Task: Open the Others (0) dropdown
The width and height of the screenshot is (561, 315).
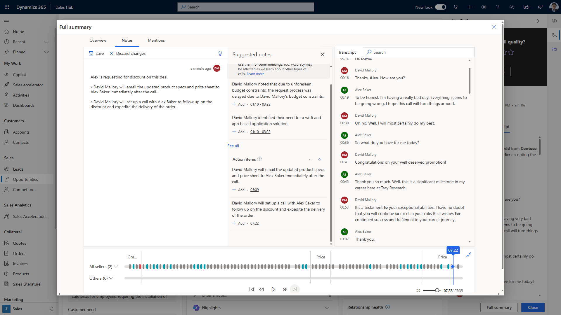Action: pos(111,278)
